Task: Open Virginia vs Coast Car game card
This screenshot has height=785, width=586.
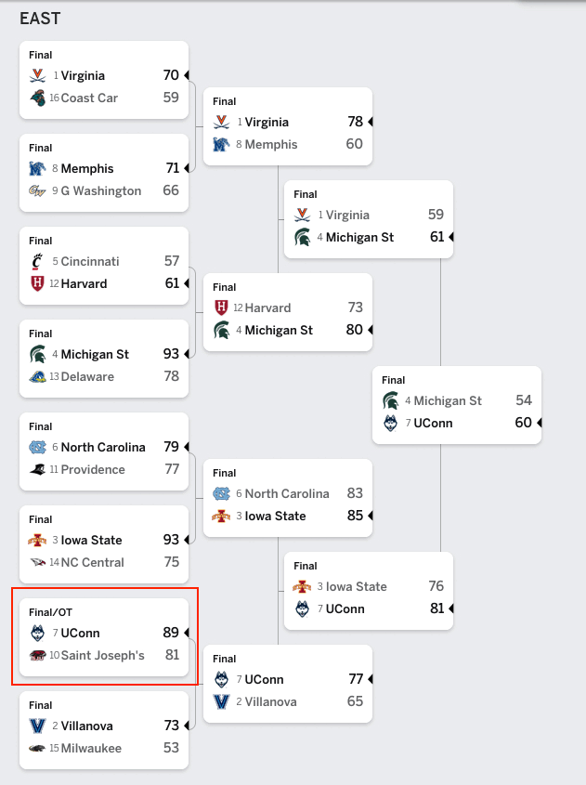Action: [104, 80]
